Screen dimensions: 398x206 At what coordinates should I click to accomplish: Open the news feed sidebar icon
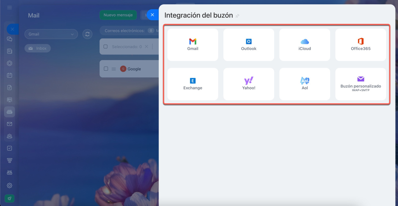[x=10, y=51]
